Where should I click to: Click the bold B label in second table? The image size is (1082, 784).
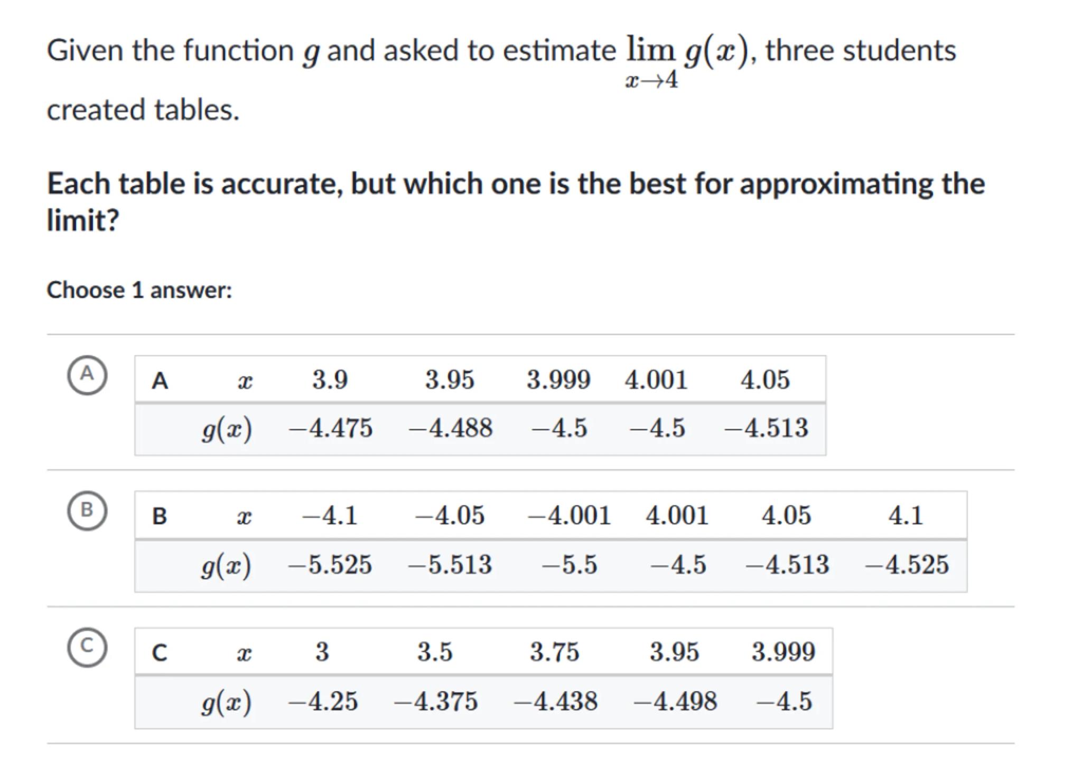(x=160, y=516)
